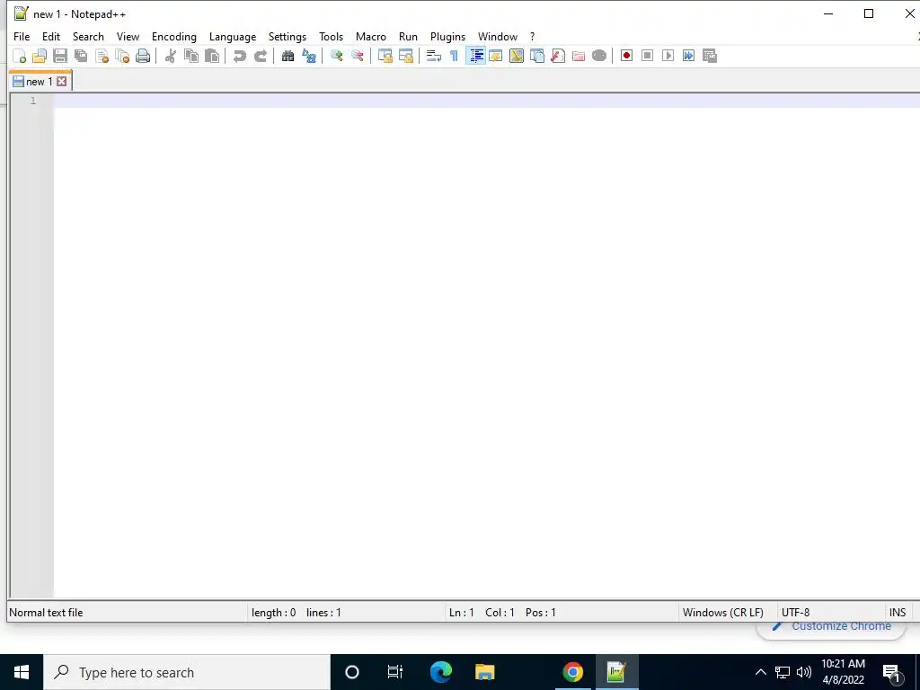This screenshot has height=690, width=920.
Task: Open the Replace dialog from the toolbar
Action: coord(309,56)
